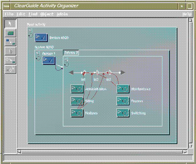Click the gray timeline end triangle
Viewport: 196px width, 164px height.
click(x=123, y=73)
